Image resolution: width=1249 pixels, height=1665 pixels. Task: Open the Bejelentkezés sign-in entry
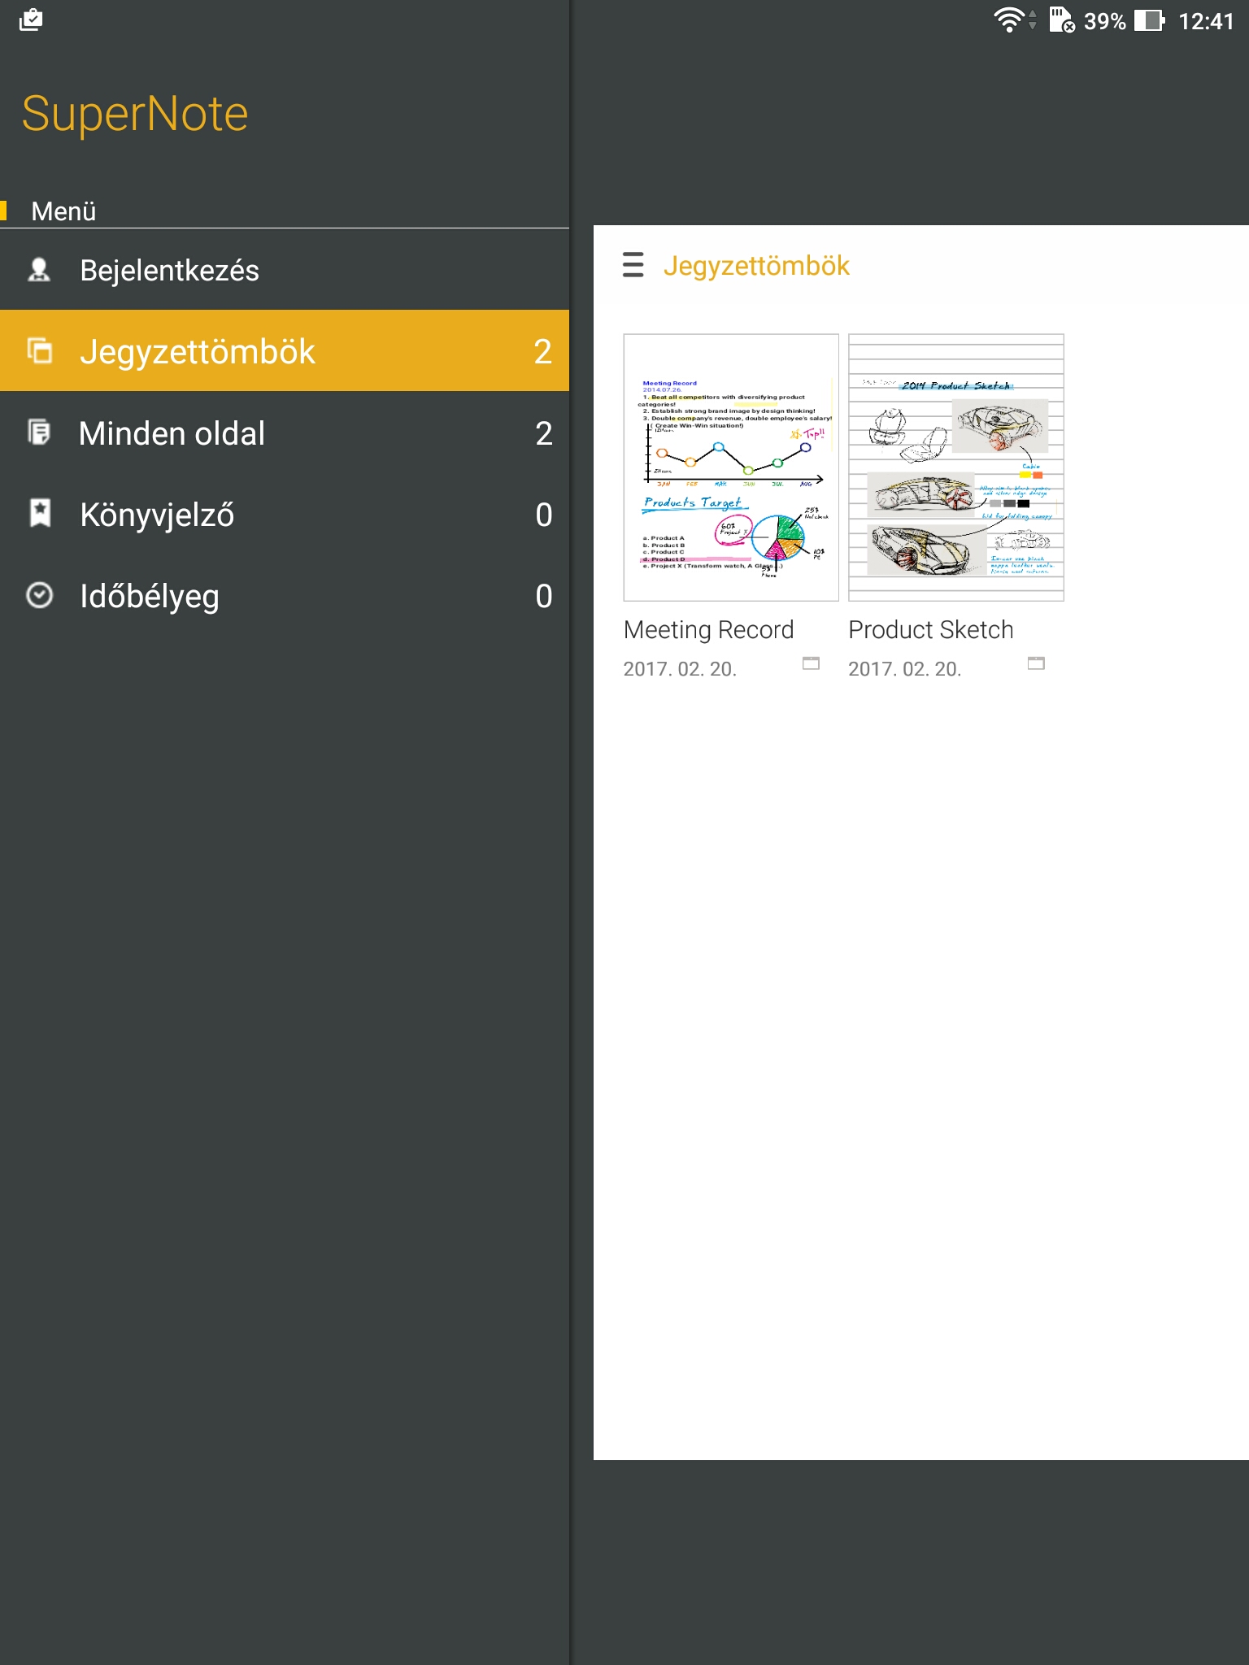coord(285,270)
